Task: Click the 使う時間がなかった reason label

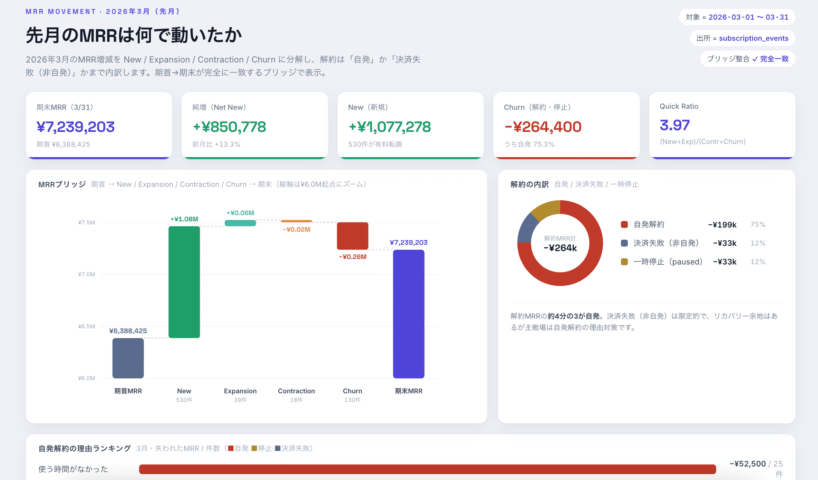Action: pos(73,469)
